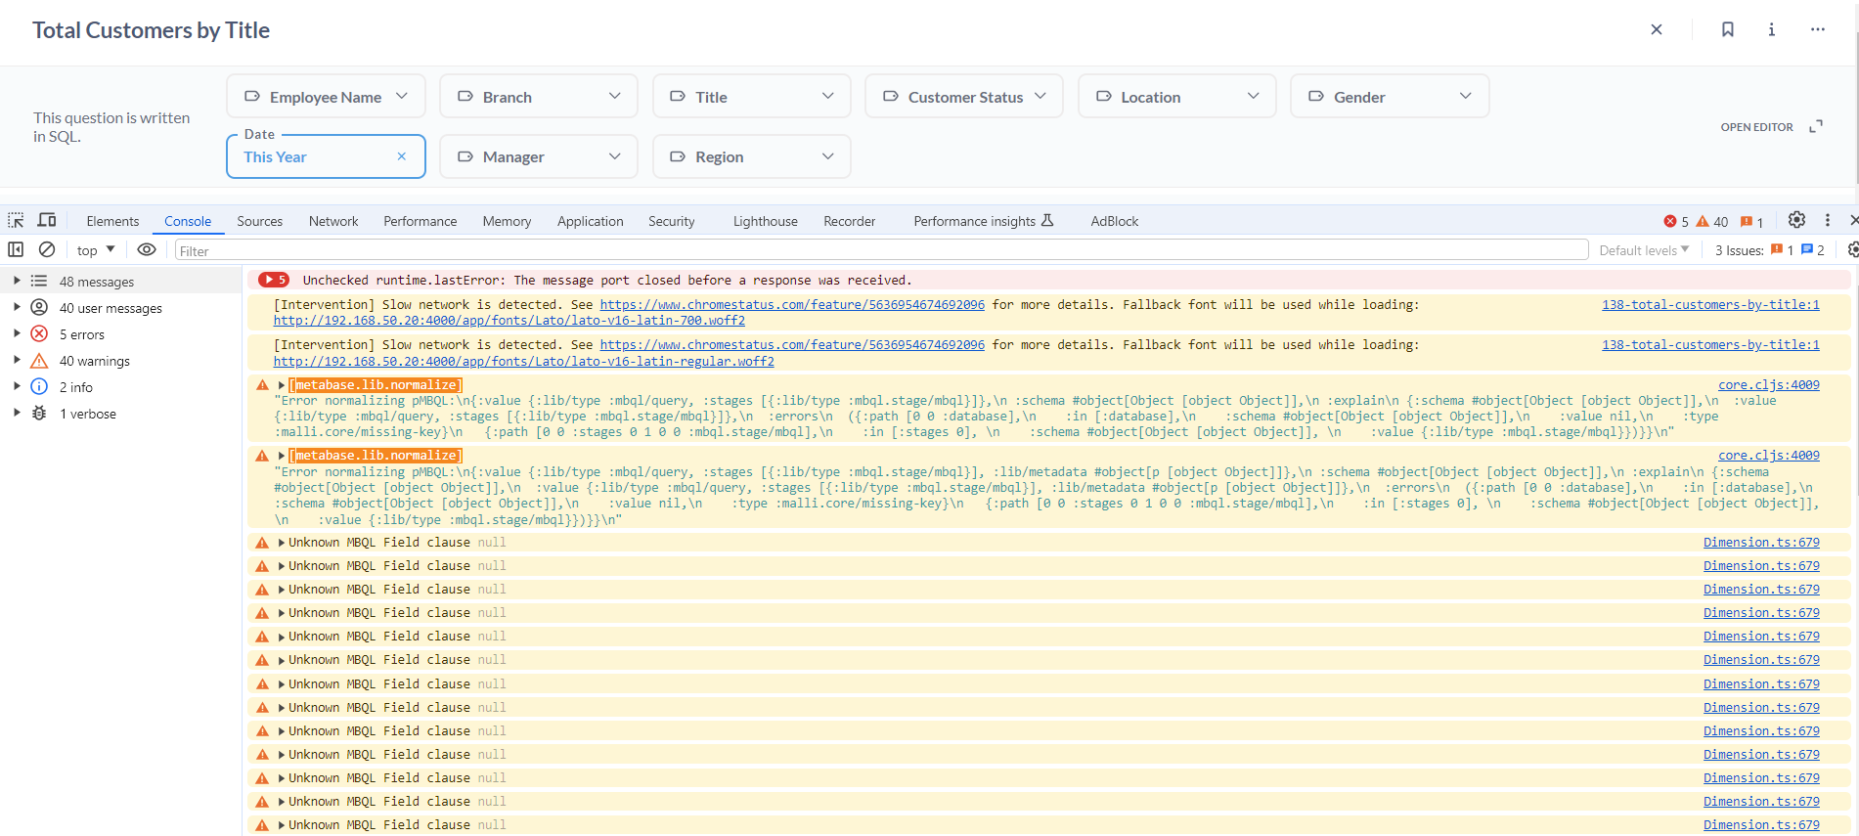1859x836 pixels.
Task: Switch to the Network tab
Action: pyautogui.click(x=333, y=221)
